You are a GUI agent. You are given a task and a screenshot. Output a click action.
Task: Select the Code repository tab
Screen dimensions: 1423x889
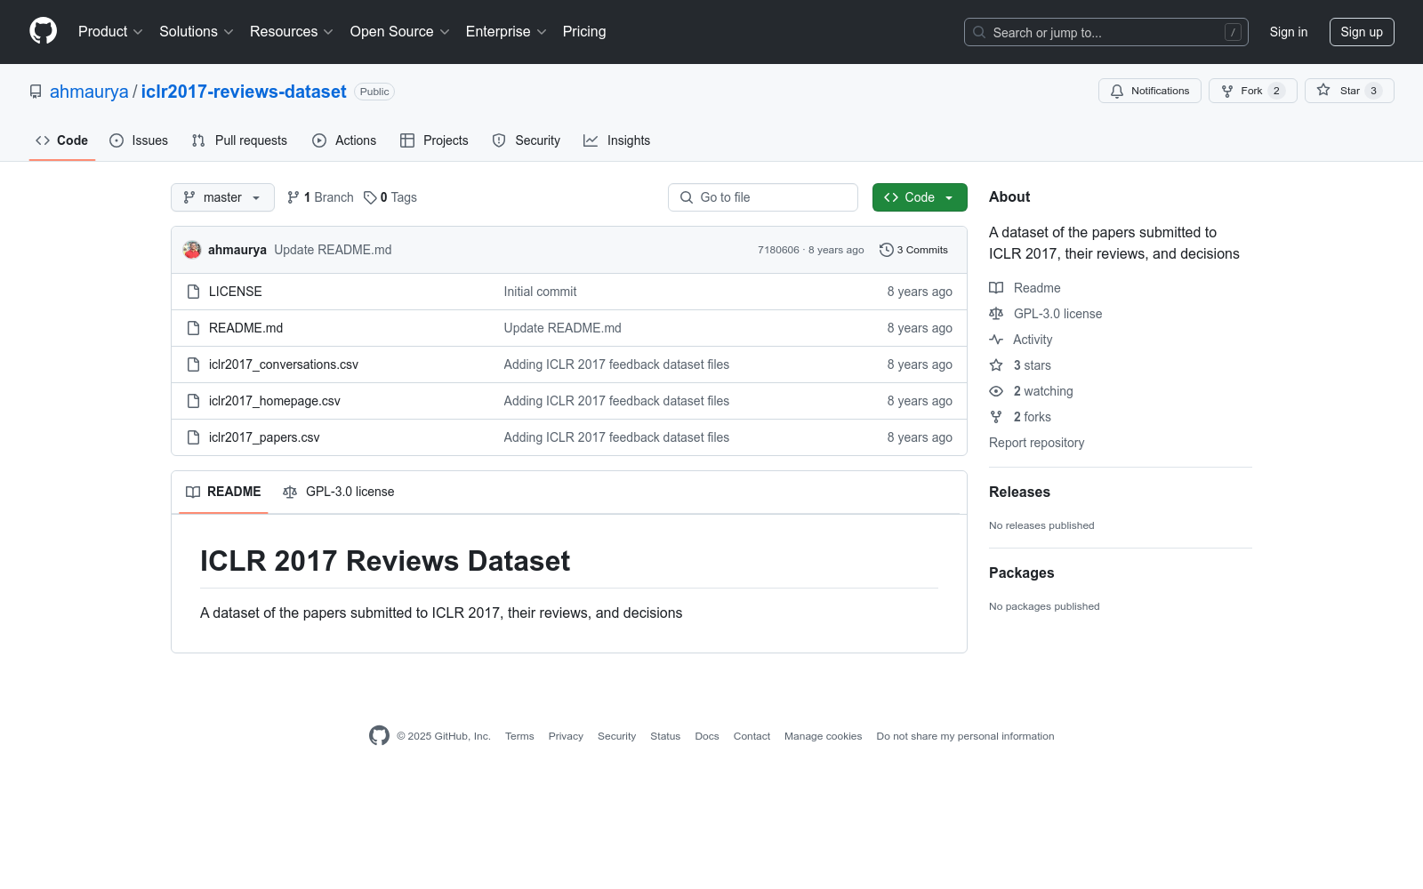[62, 140]
